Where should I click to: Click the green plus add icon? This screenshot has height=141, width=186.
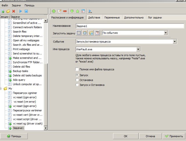click(x=53, y=11)
